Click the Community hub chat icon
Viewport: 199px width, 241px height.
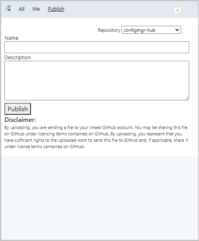pos(8,8)
